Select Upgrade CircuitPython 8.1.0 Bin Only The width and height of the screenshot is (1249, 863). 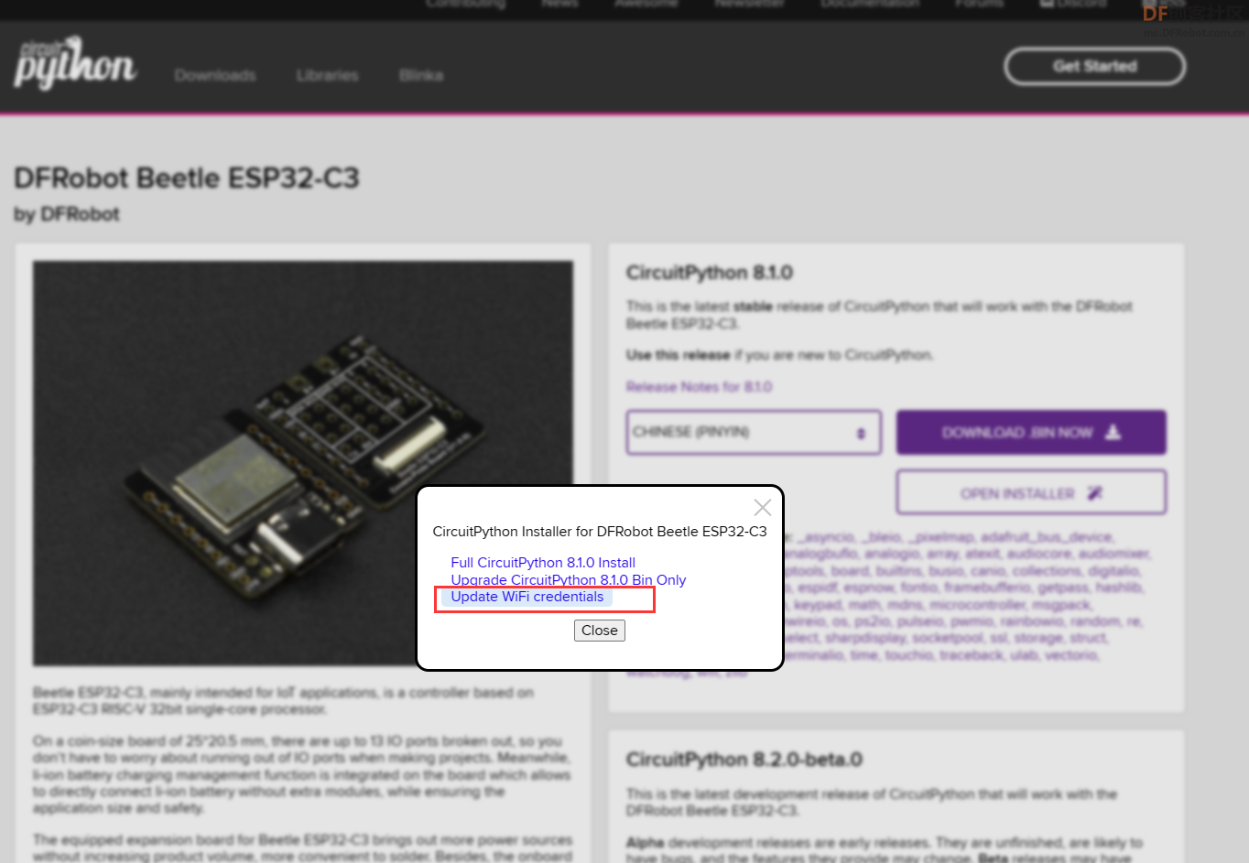[x=568, y=580]
